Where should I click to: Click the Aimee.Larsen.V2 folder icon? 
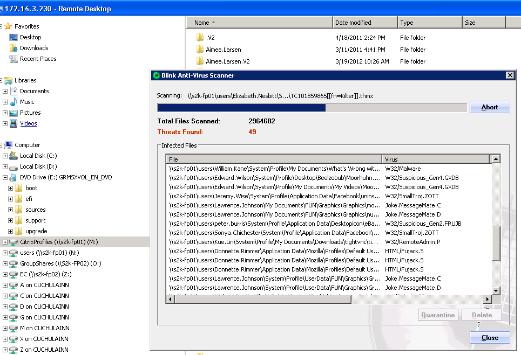pyautogui.click(x=200, y=61)
